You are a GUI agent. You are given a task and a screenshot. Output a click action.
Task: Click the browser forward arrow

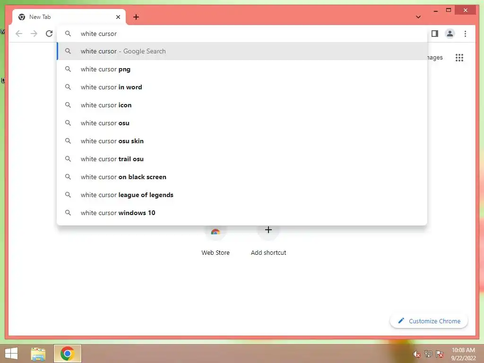point(34,34)
